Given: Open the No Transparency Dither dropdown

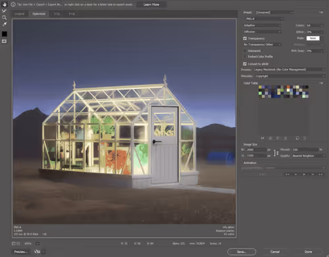Looking at the screenshot, I should [x=262, y=45].
